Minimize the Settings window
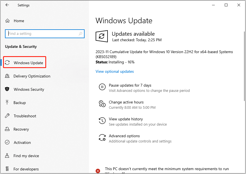This screenshot has height=174, width=246. click(213, 5)
